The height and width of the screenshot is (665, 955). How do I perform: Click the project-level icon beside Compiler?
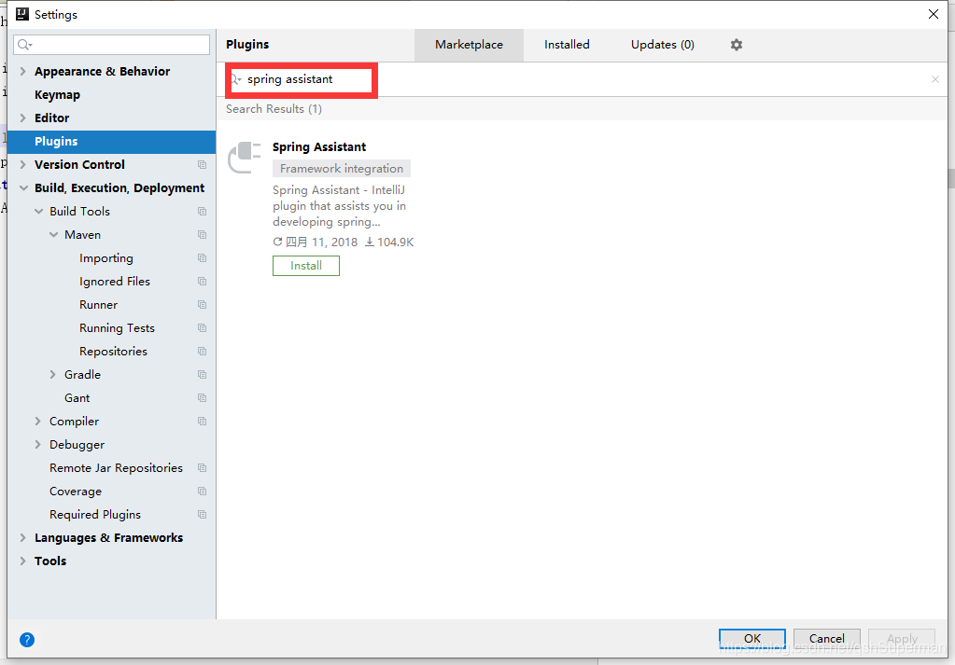click(x=203, y=421)
